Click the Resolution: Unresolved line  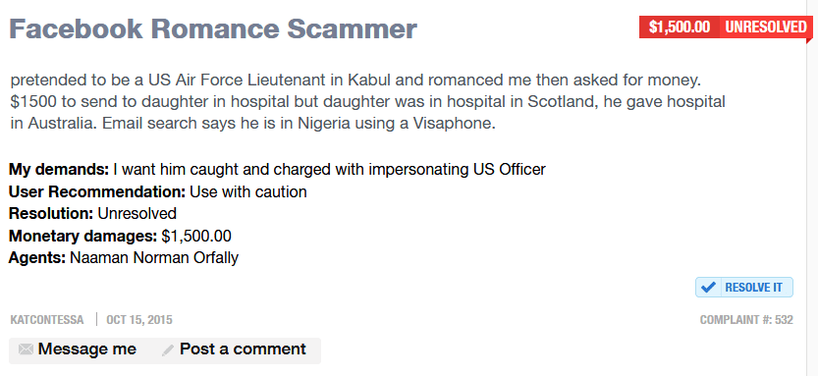tap(93, 214)
